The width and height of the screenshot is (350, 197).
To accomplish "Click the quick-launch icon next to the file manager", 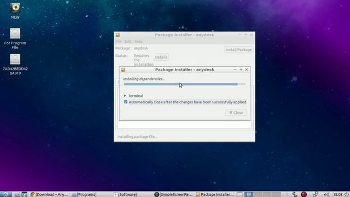I will pyautogui.click(x=24, y=195).
